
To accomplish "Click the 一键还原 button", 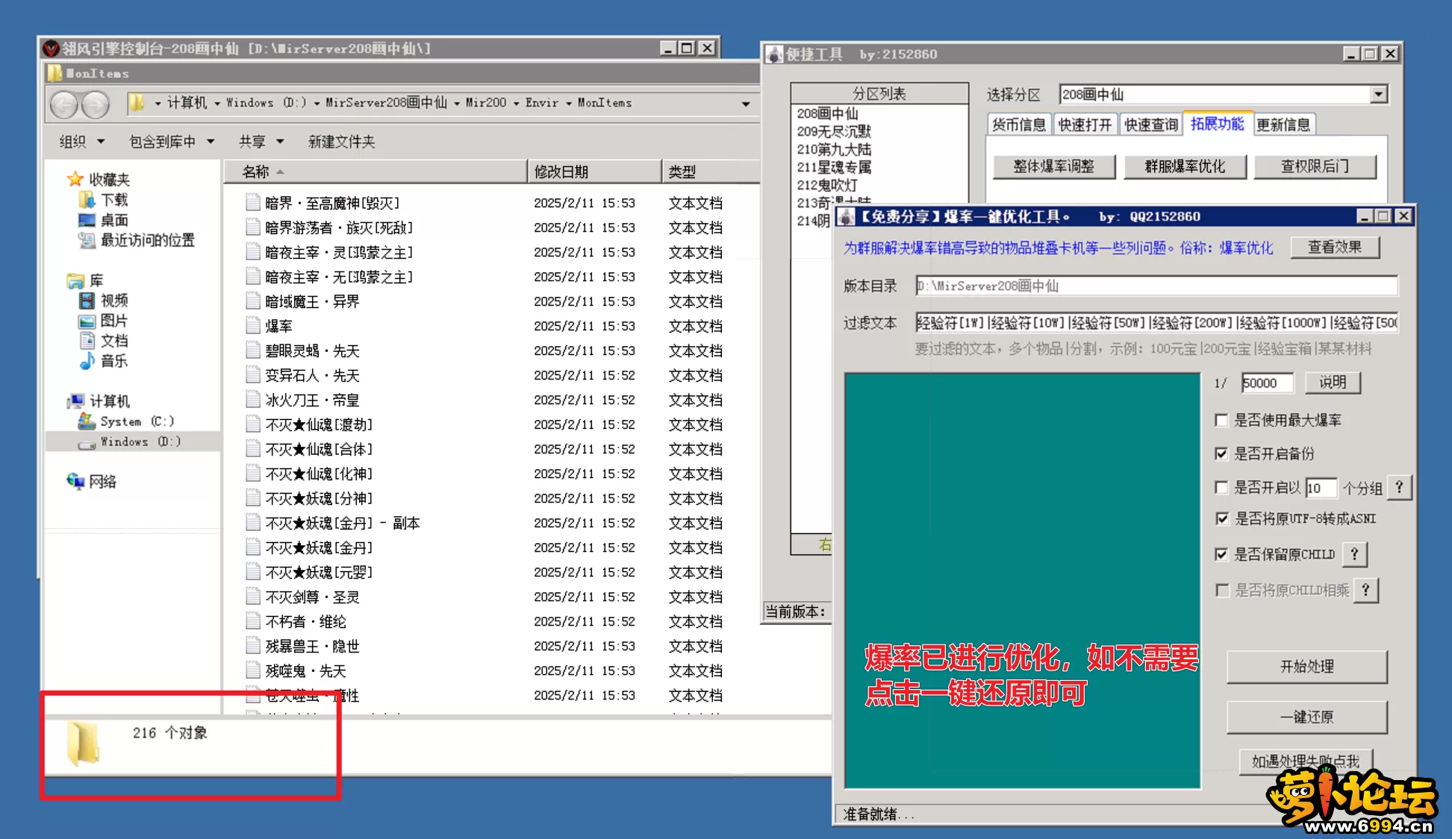I will coord(1306,717).
